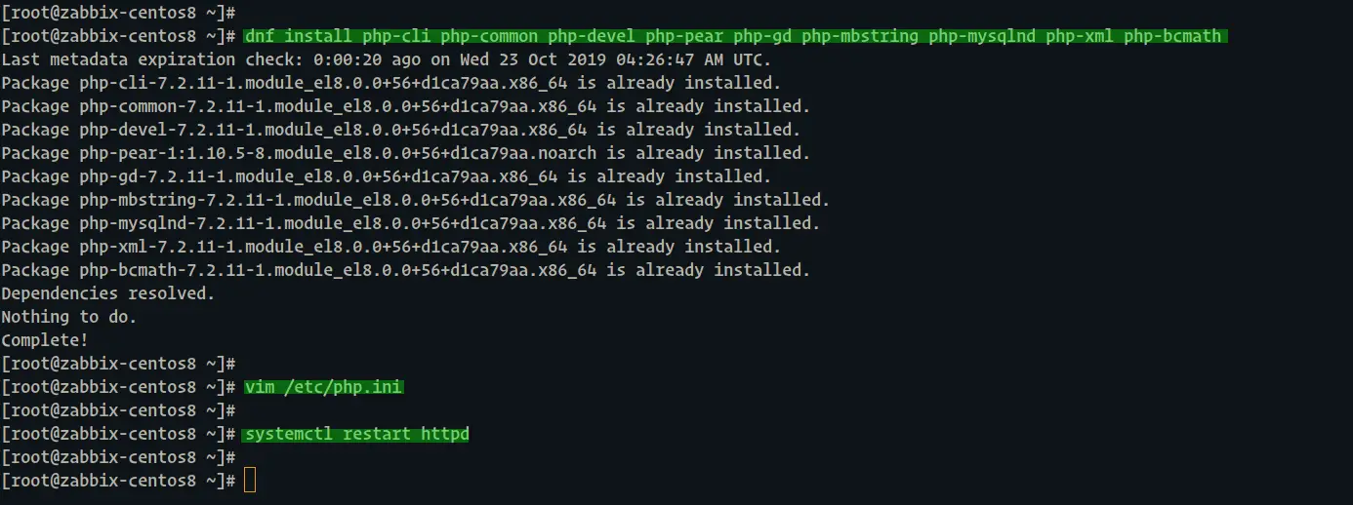The width and height of the screenshot is (1353, 505).
Task: Click the orange terminal cursor block
Action: [250, 480]
